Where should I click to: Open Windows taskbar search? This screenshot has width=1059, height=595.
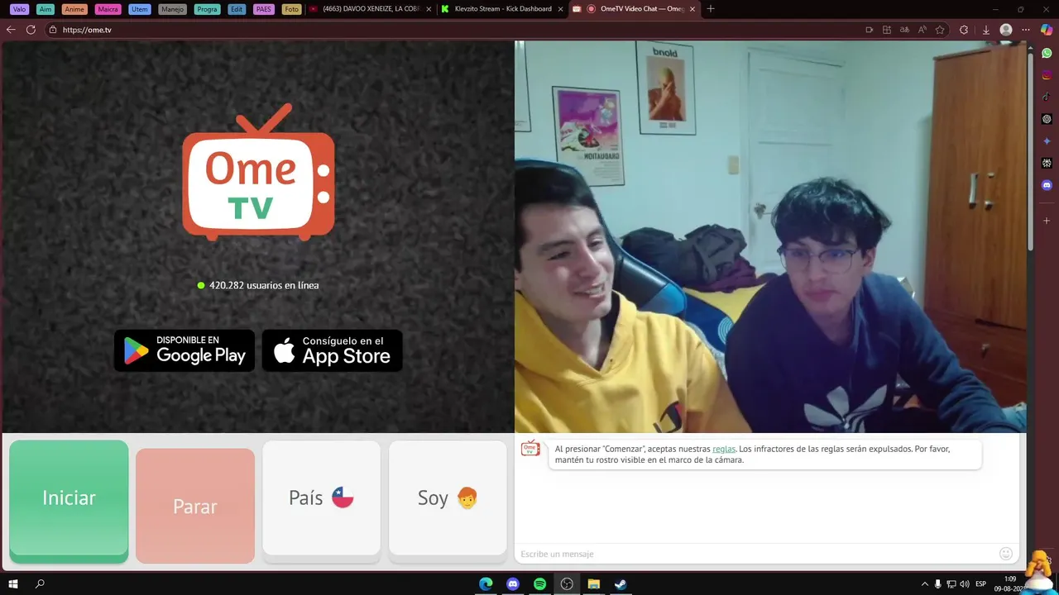click(x=40, y=584)
